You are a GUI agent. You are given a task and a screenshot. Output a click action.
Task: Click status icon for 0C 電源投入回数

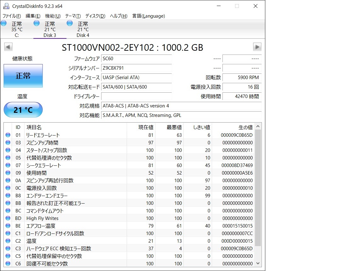(8, 188)
